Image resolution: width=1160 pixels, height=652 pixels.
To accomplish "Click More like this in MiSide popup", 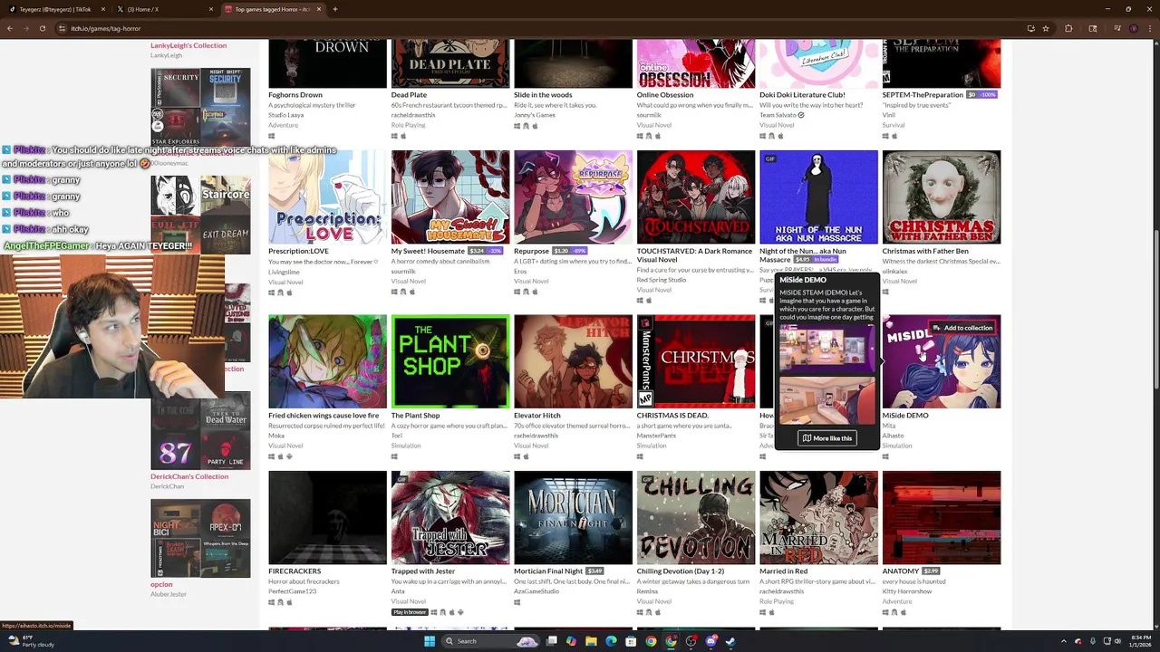I will pyautogui.click(x=826, y=438).
